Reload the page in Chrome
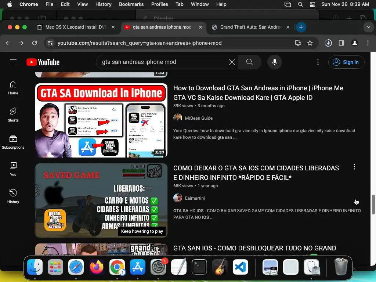 35,43
